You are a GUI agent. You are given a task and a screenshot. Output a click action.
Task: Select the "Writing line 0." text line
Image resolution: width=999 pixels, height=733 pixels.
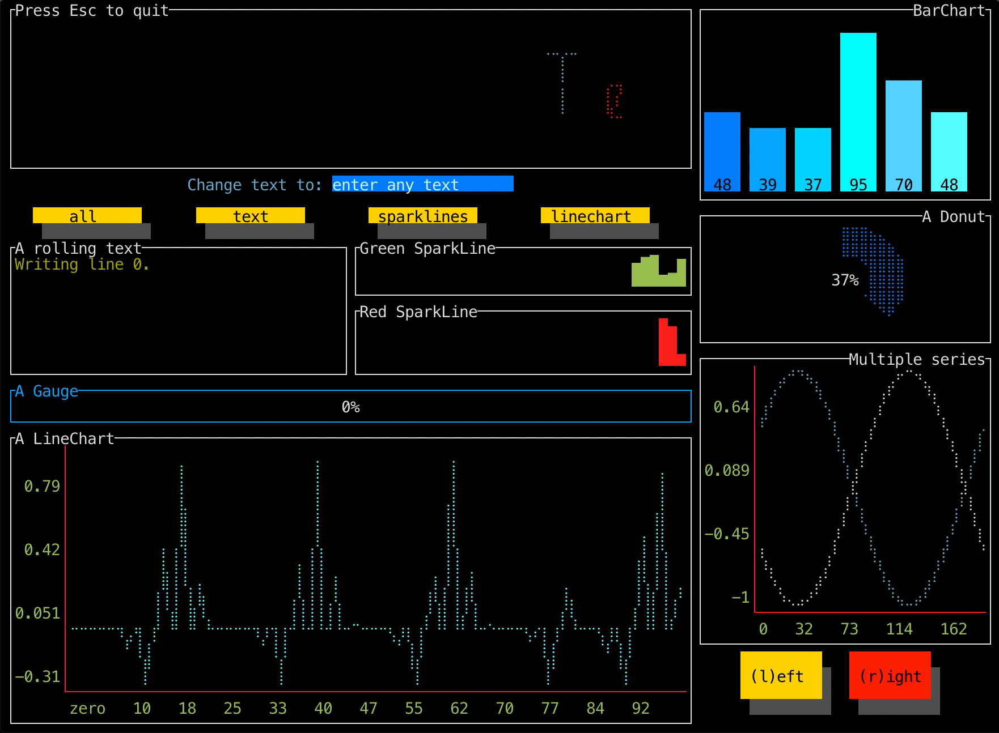(x=82, y=264)
